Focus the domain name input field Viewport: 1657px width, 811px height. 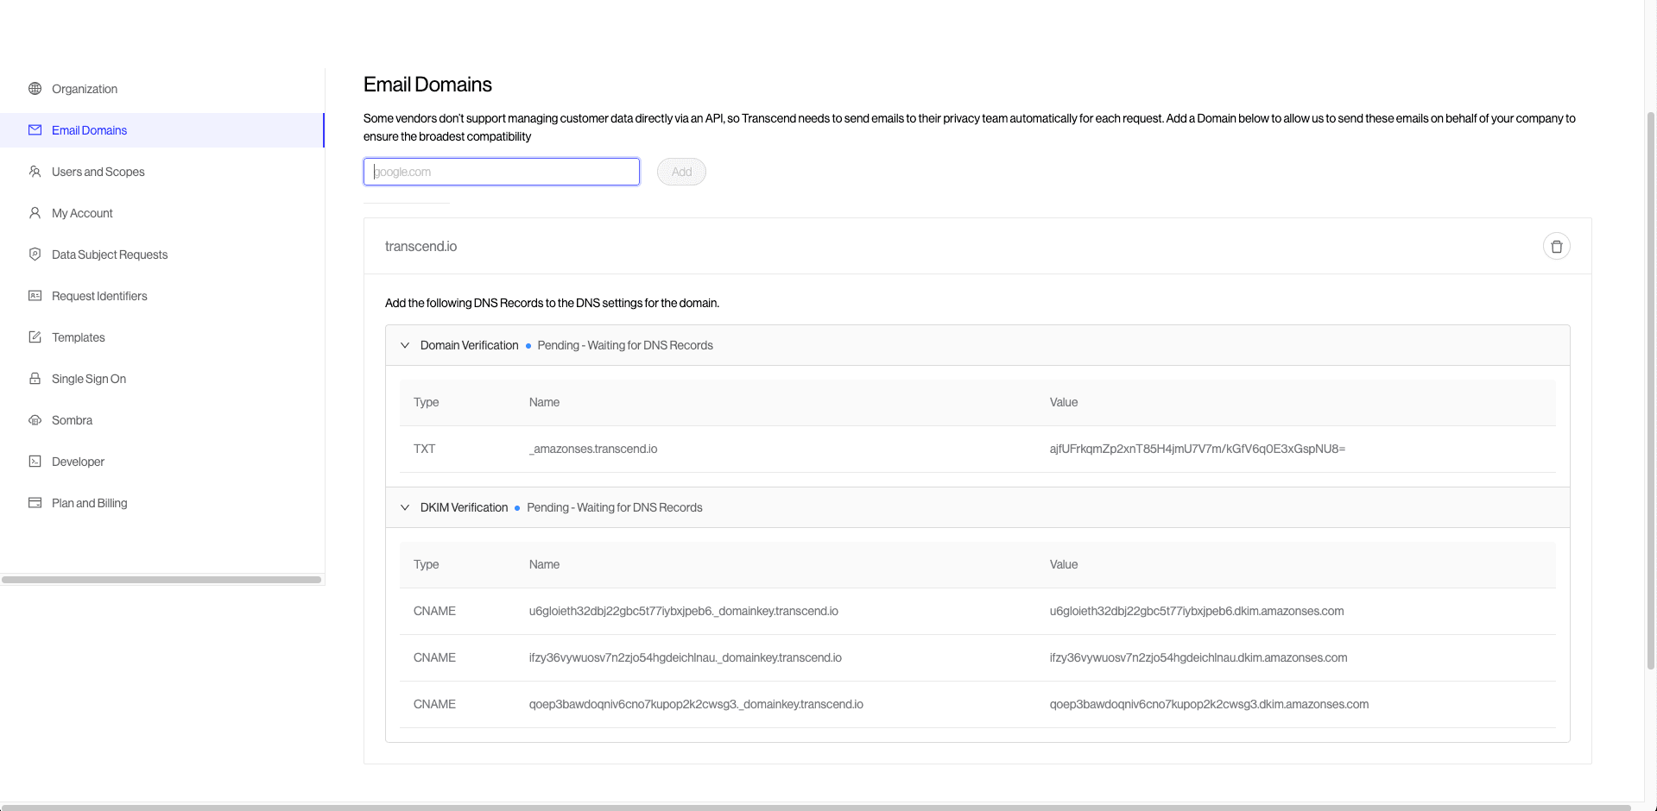click(501, 172)
